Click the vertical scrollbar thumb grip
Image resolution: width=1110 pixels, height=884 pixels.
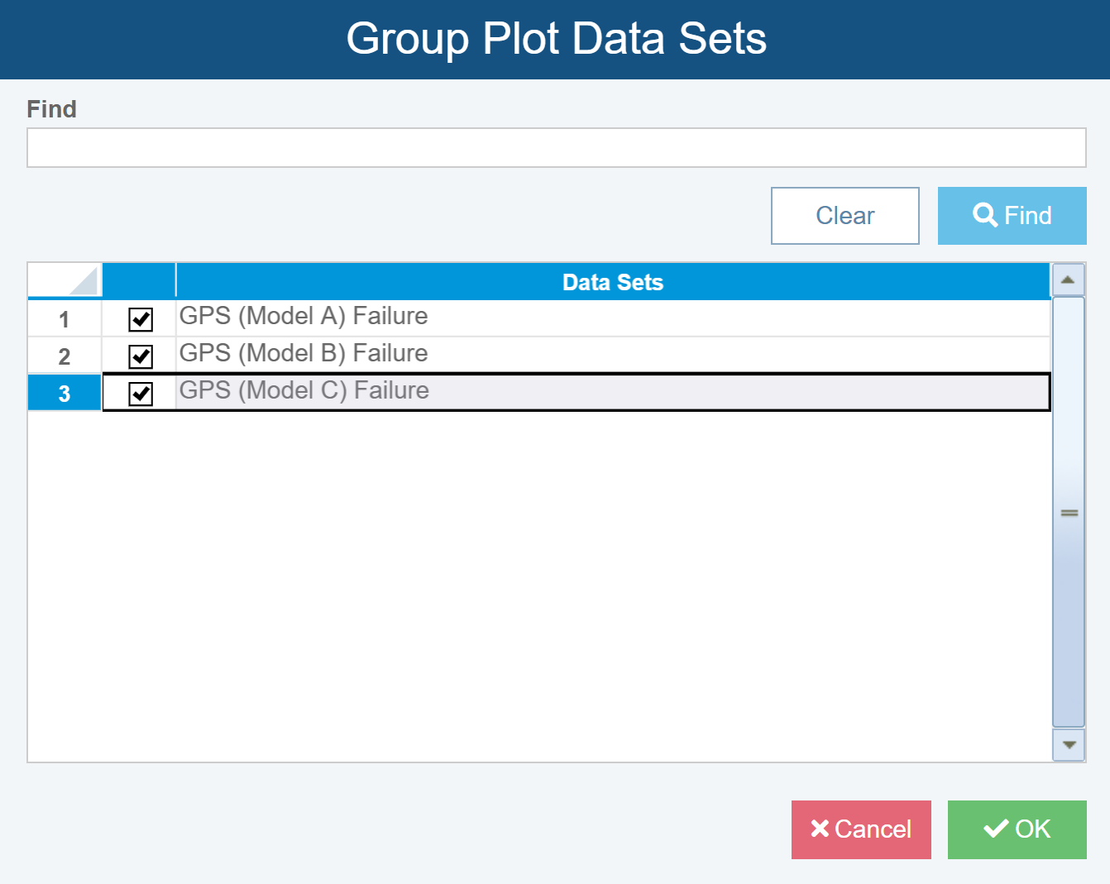pos(1069,513)
